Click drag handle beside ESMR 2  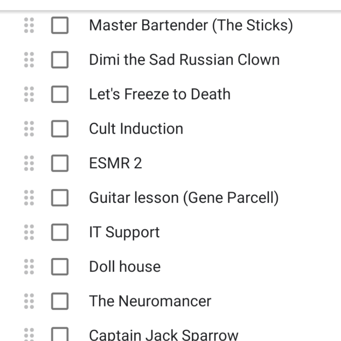coord(29,163)
